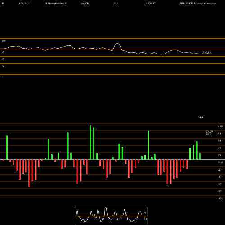Click the 60 label on MR axis
This screenshot has width=225, height=225.
point(220,141)
